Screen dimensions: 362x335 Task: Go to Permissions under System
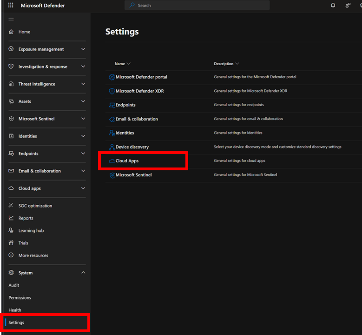pos(20,298)
